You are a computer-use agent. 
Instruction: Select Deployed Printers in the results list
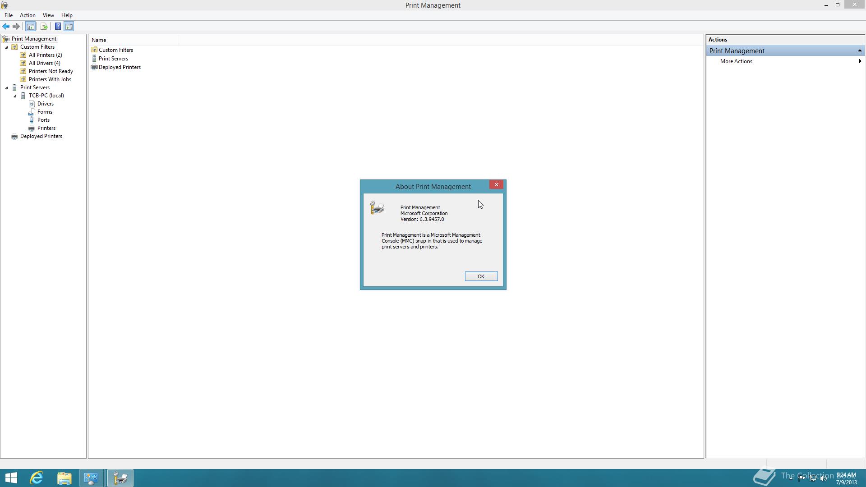click(120, 67)
